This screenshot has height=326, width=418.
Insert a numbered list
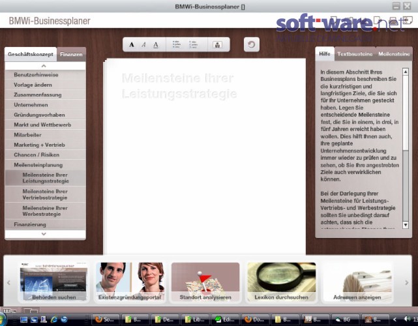point(193,44)
